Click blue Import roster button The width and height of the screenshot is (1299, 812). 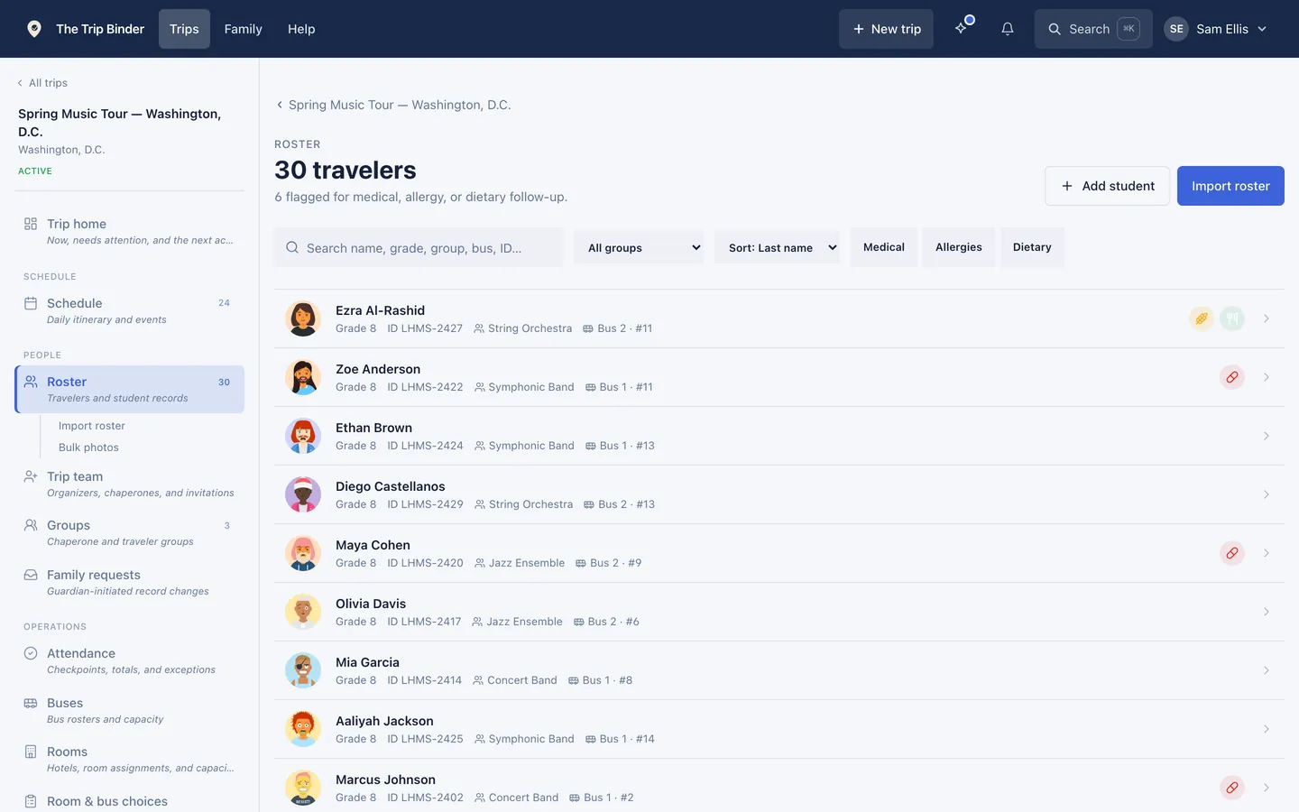click(1230, 186)
